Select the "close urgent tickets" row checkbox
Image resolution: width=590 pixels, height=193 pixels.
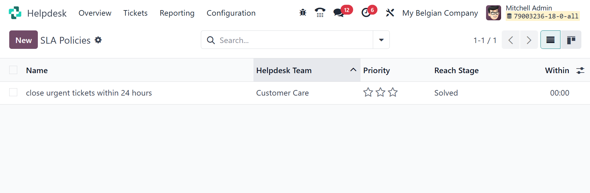point(13,92)
